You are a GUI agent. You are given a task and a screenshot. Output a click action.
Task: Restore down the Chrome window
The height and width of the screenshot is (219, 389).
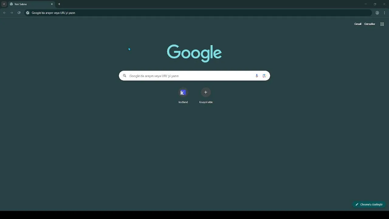click(375, 4)
